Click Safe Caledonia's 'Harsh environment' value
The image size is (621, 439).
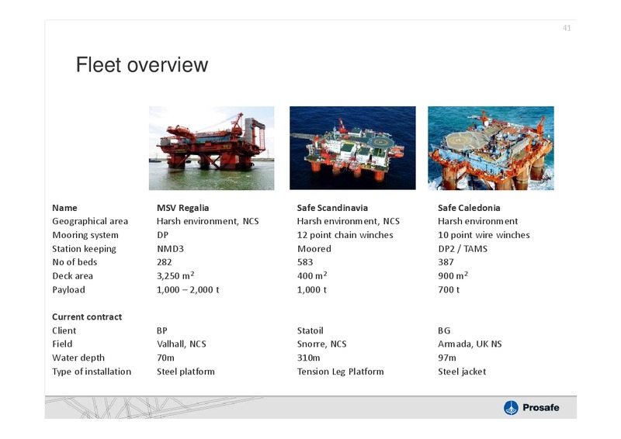[x=477, y=221]
